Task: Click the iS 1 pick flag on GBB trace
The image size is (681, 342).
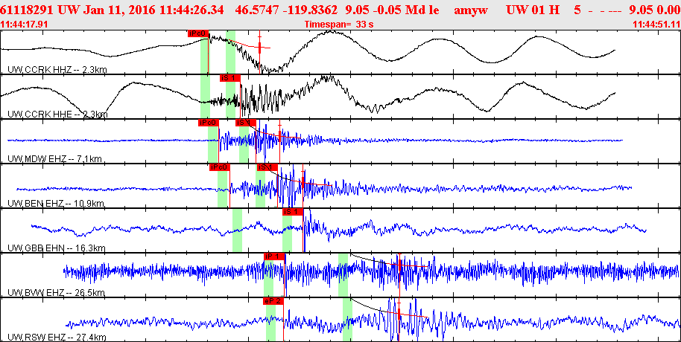Action: (x=292, y=212)
